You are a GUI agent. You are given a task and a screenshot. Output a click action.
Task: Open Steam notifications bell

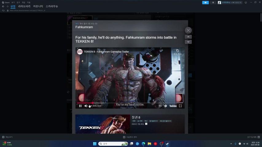pyautogui.click(x=213, y=2)
